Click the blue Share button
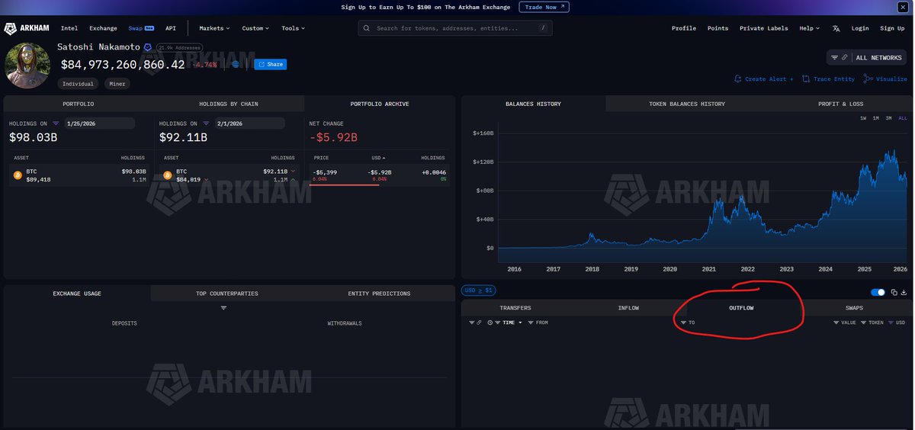This screenshot has width=915, height=430. coord(271,65)
